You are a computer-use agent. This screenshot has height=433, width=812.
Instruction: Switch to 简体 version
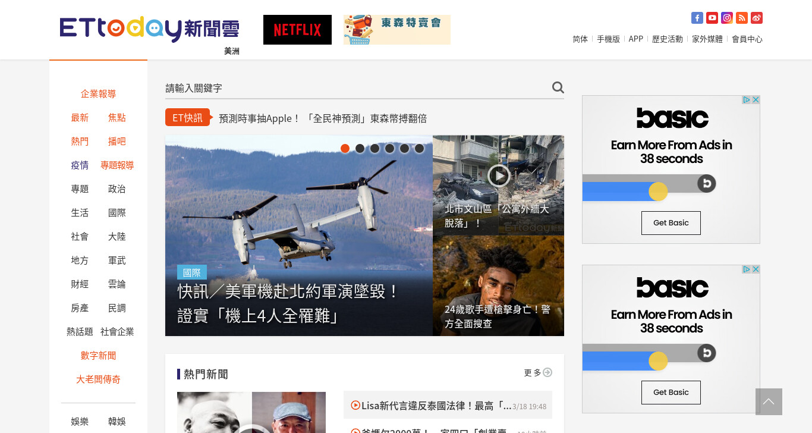580,39
